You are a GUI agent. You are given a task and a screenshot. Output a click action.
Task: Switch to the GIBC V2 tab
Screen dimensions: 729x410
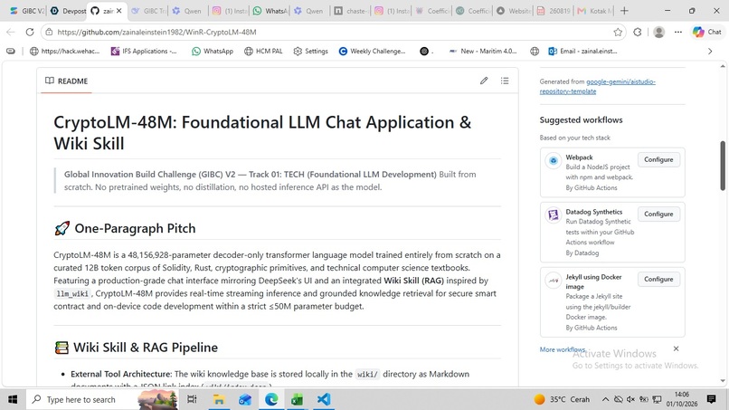(x=27, y=11)
